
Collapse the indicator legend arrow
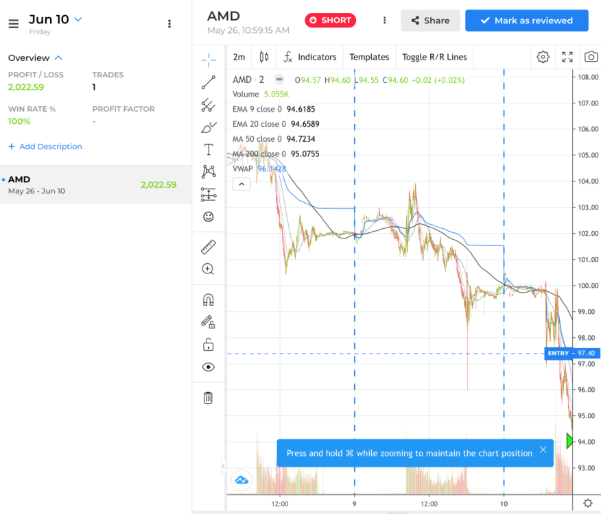click(x=240, y=184)
